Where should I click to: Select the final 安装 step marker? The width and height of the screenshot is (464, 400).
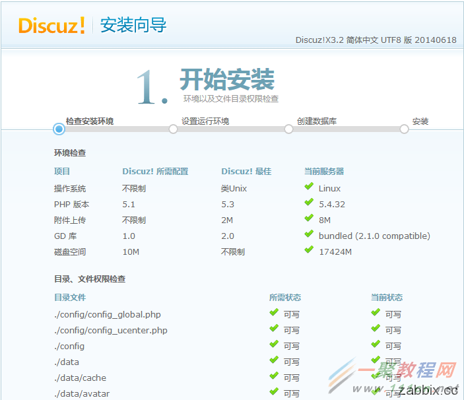[404, 129]
